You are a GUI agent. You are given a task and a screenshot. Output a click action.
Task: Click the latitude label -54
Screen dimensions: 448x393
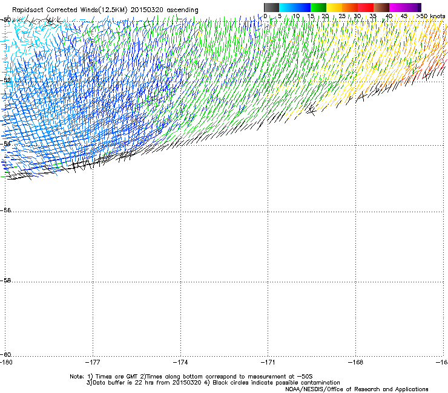(x=5, y=144)
